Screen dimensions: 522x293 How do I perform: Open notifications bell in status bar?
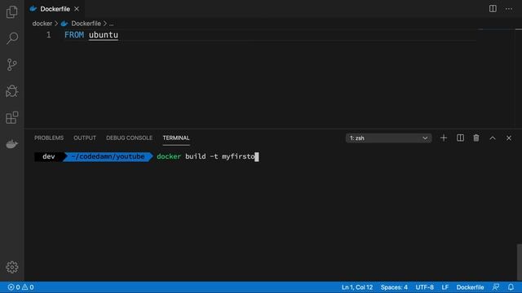511,287
